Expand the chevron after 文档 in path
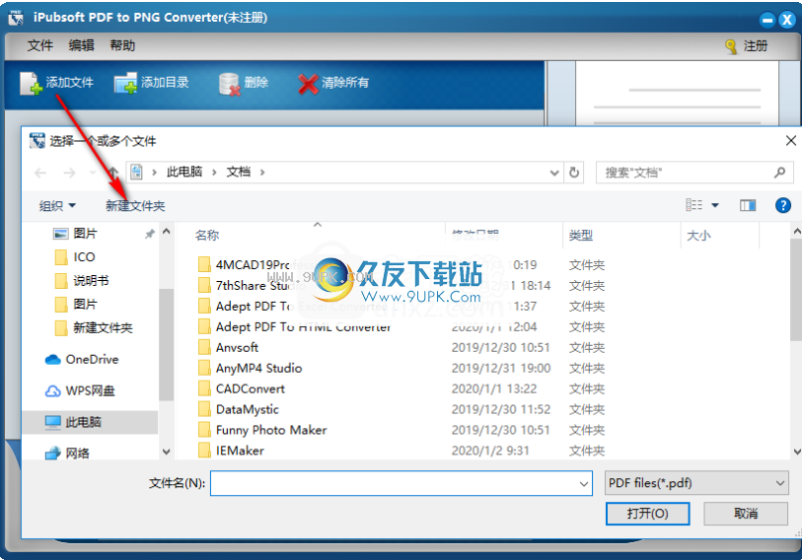This screenshot has height=560, width=802. point(262,173)
